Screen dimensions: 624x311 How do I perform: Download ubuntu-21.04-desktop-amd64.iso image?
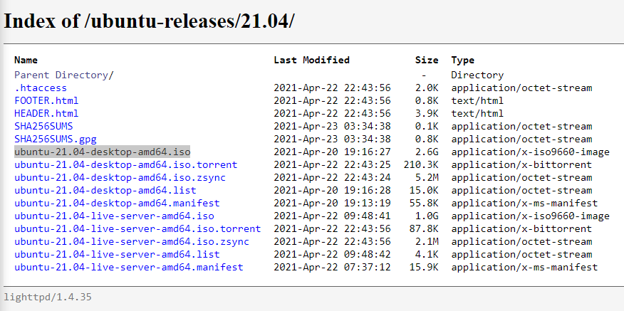tap(103, 152)
